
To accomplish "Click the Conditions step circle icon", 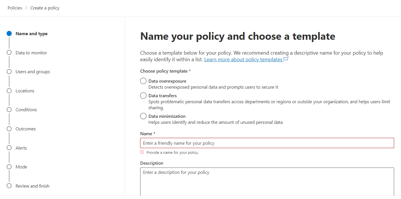I will [9, 110].
